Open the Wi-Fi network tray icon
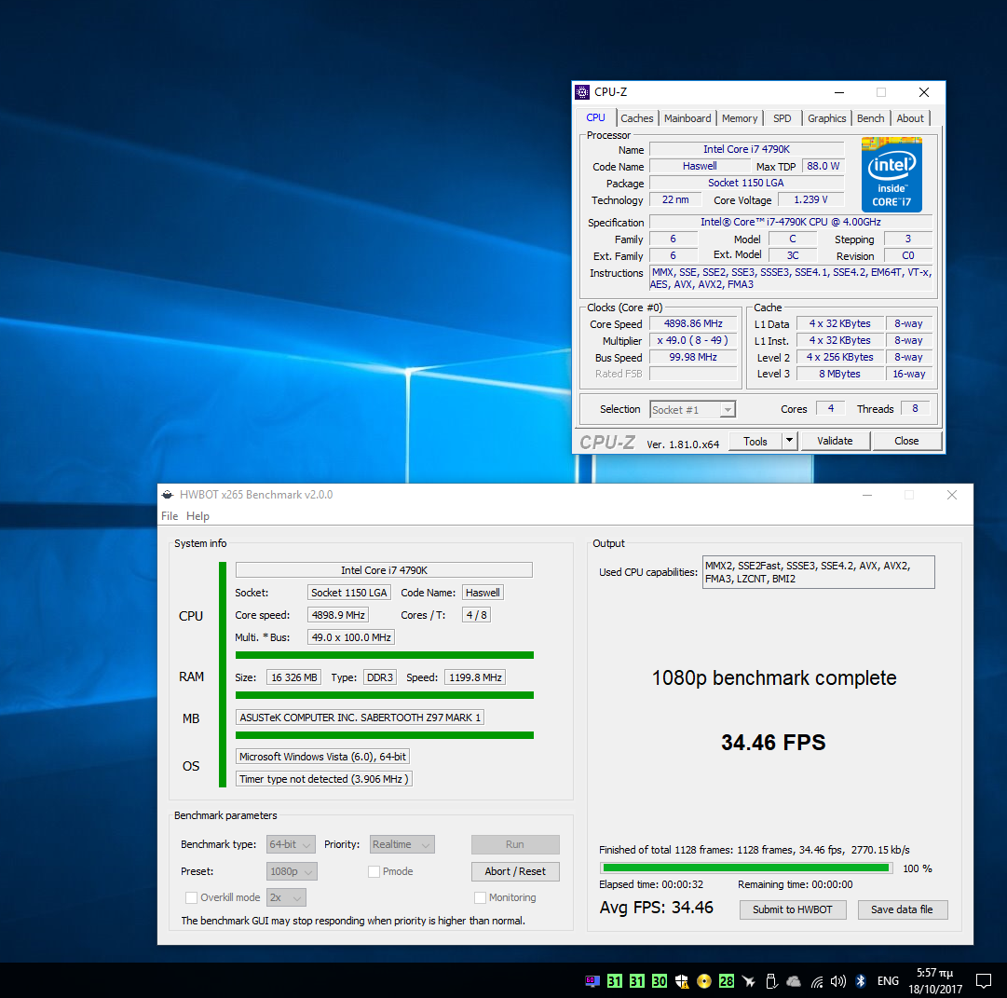 (x=816, y=981)
